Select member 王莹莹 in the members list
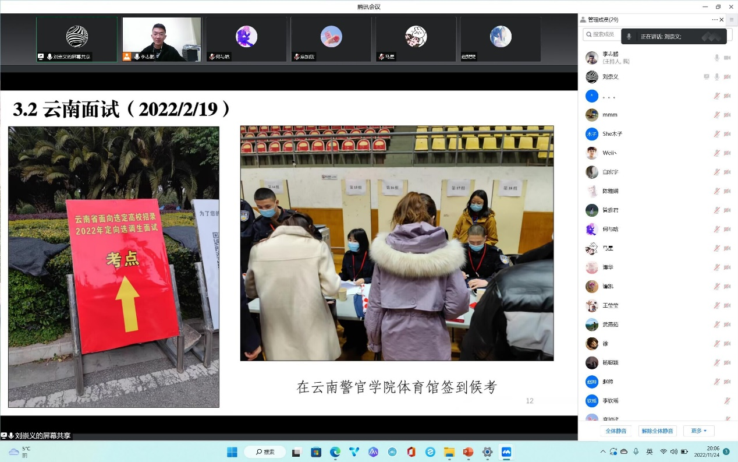 [x=610, y=306]
